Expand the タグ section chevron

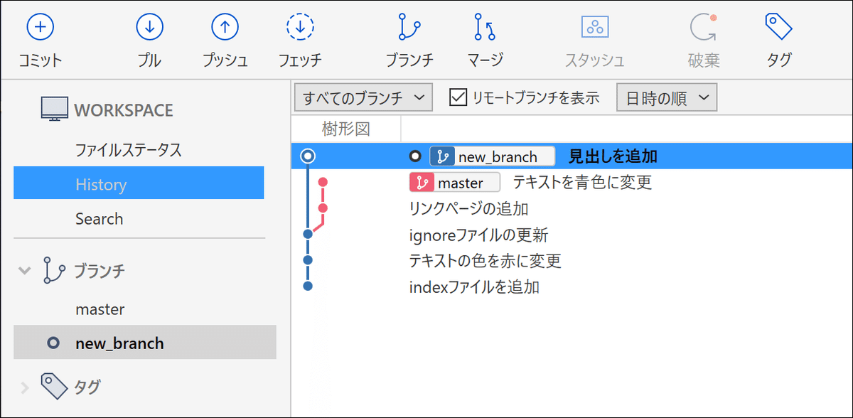[25, 387]
